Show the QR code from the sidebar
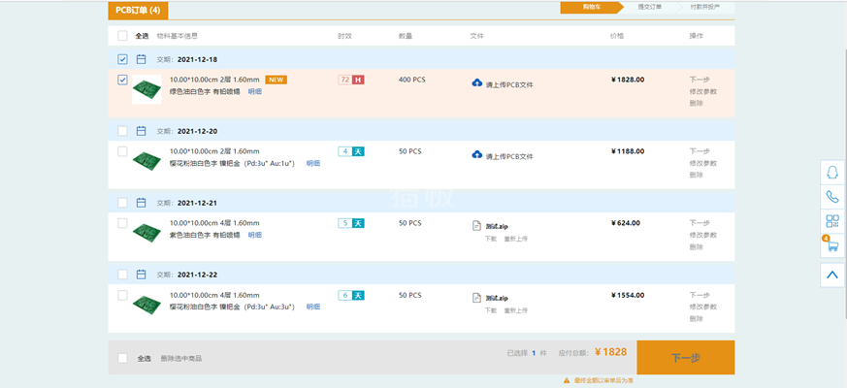Screen dimensions: 847x388 point(831,221)
